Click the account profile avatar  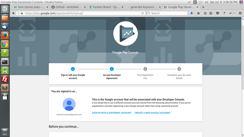click(x=69, y=104)
